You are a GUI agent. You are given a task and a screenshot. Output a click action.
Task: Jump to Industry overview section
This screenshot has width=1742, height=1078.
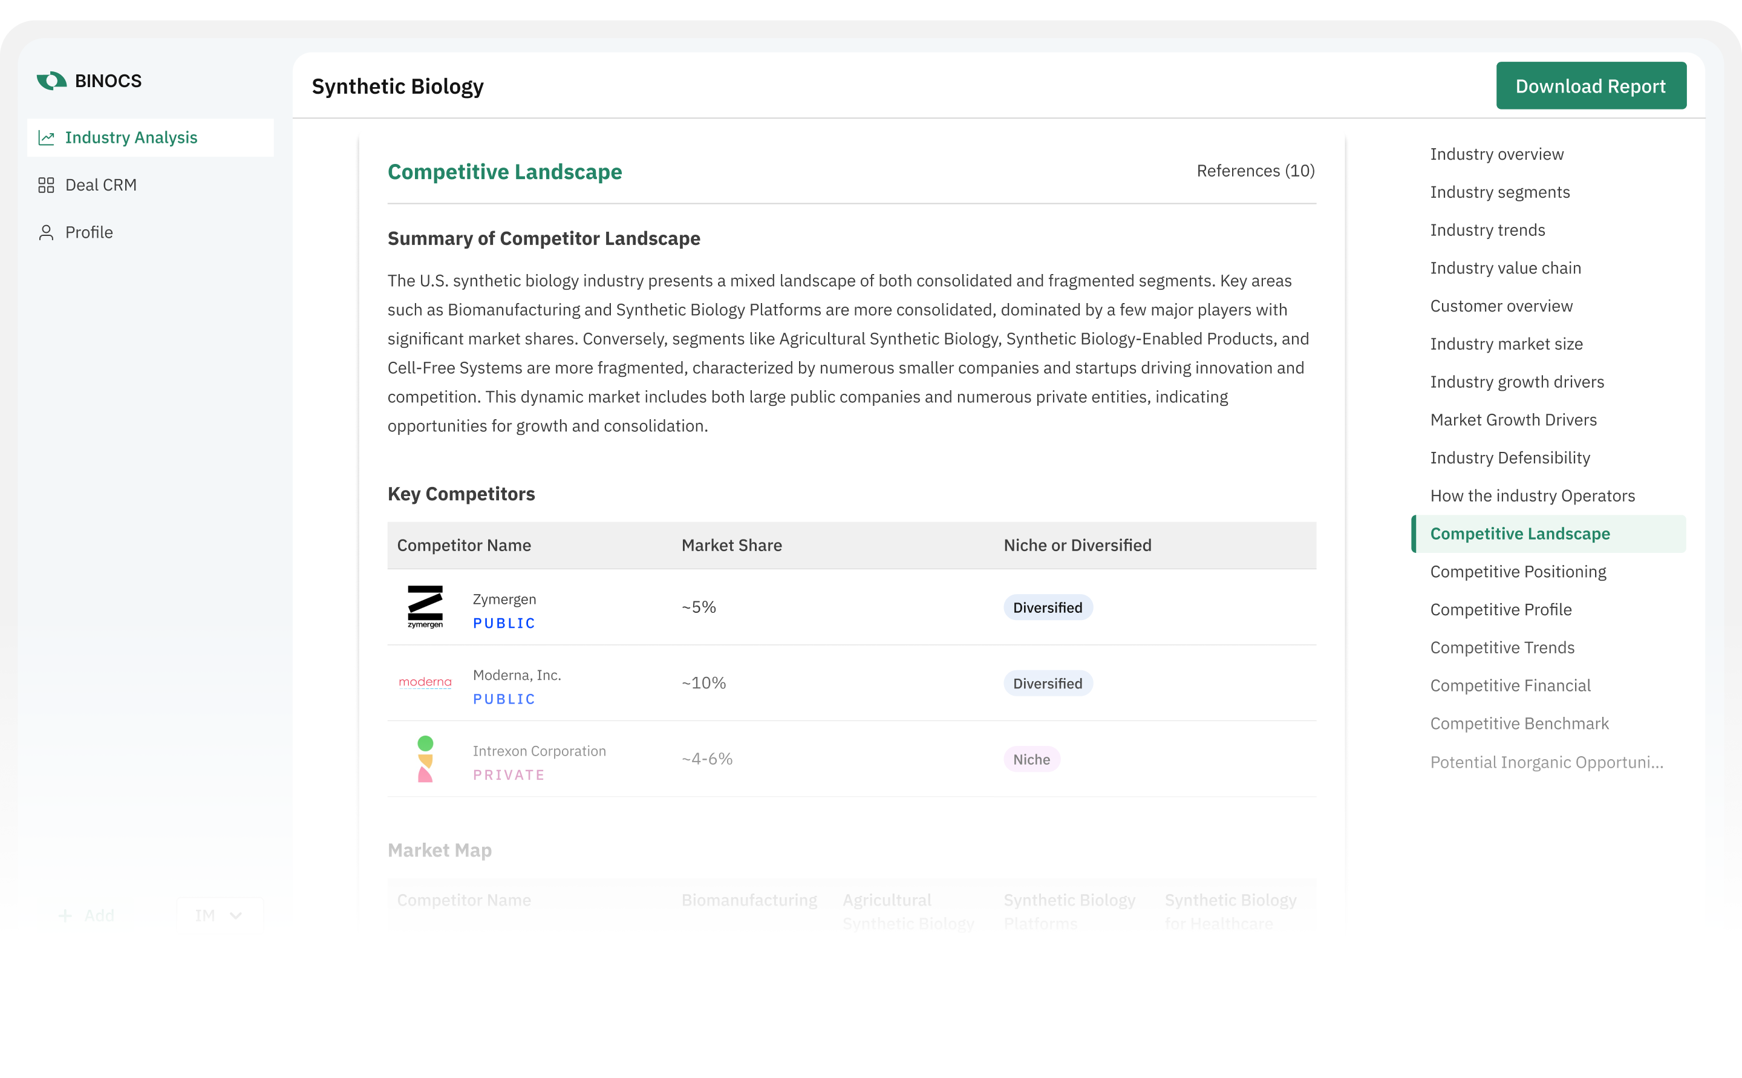(x=1497, y=154)
